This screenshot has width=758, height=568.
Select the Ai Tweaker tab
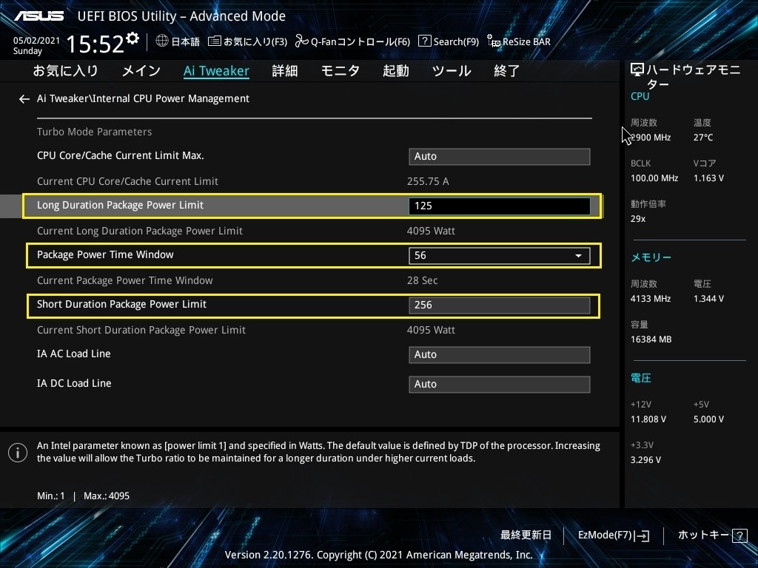point(217,71)
